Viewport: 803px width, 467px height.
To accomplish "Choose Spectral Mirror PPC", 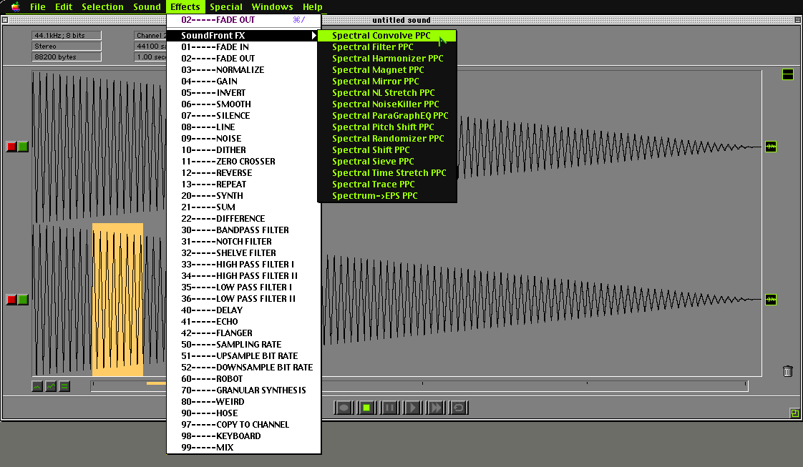I will tap(386, 82).
